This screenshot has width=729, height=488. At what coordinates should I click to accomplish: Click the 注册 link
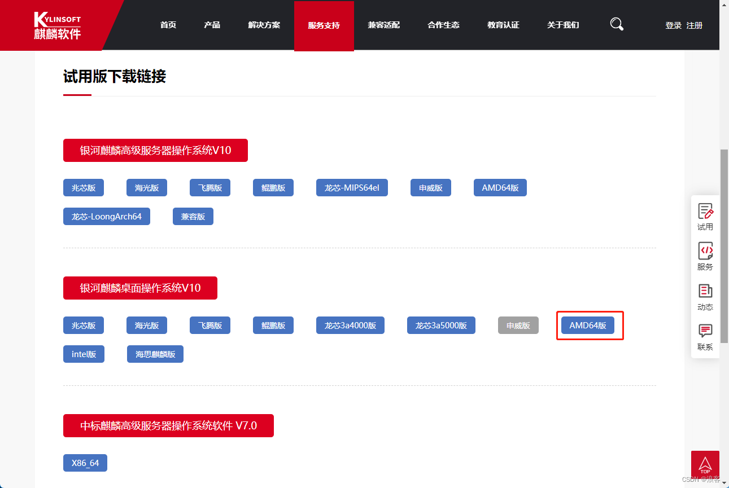695,25
